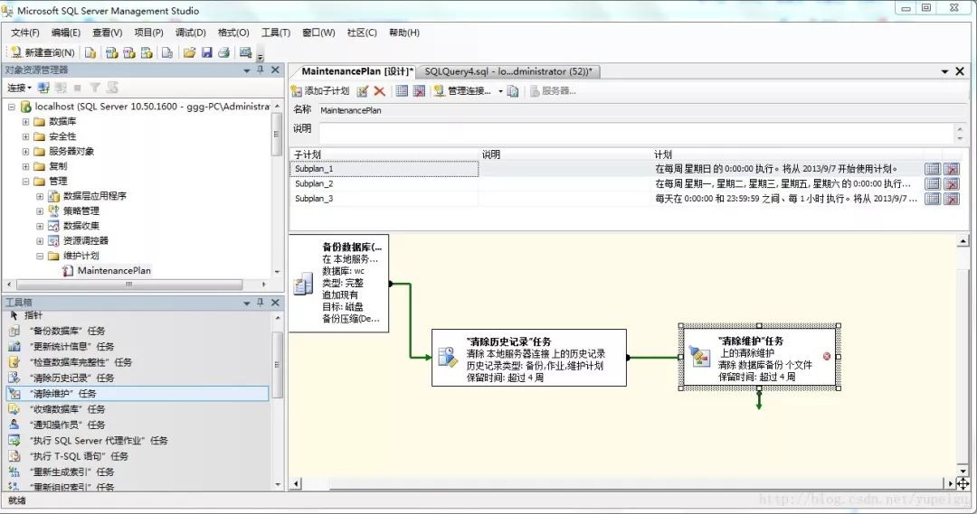
Task: Open the 连接 dropdown in Object Explorer
Action: pos(19,88)
